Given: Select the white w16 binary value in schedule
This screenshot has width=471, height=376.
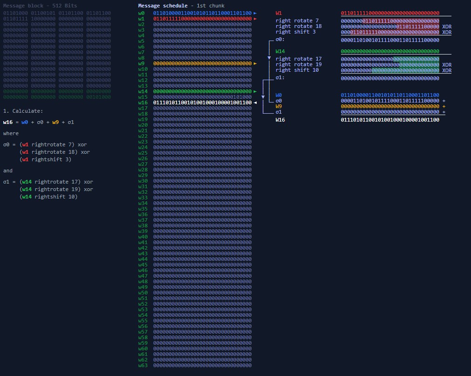Looking at the screenshot, I should (x=203, y=103).
